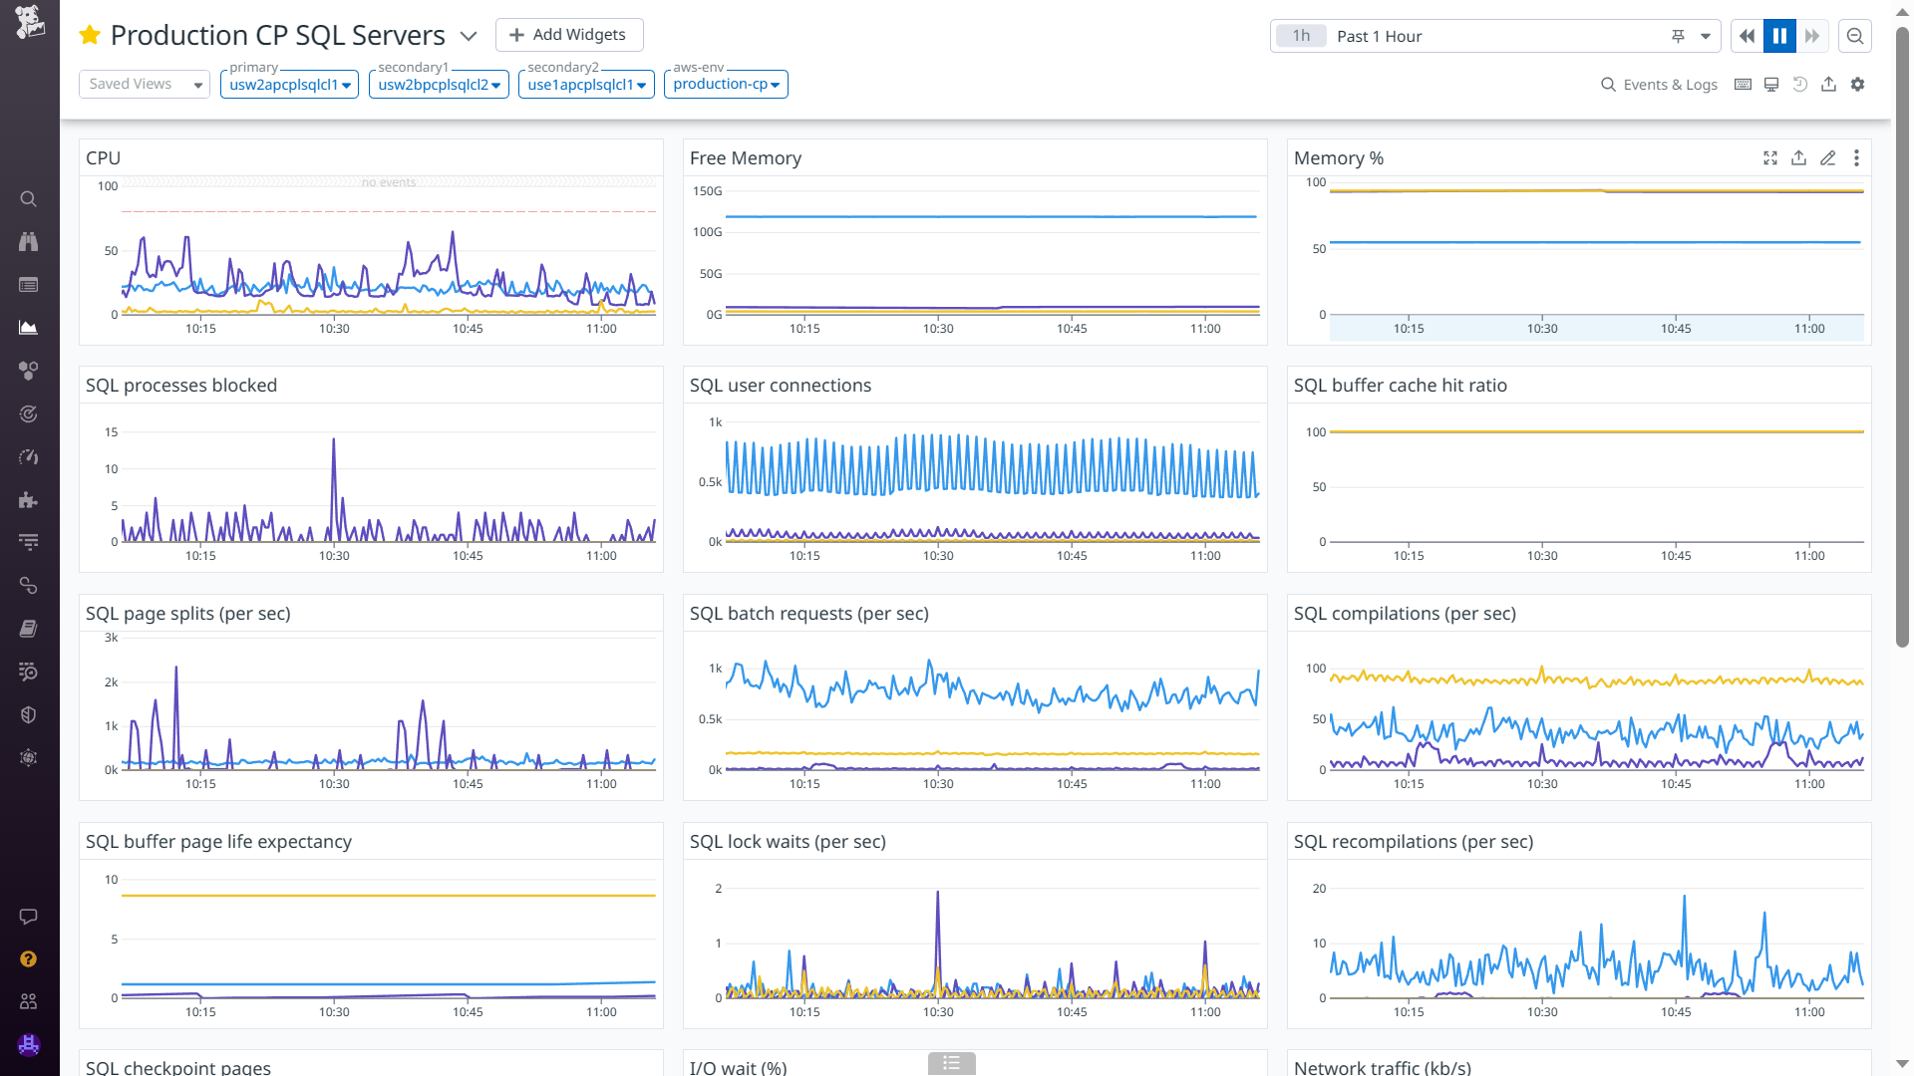Viewport: 1914px width, 1076px height.
Task: Show keyboard shortcuts icon
Action: point(1743,85)
